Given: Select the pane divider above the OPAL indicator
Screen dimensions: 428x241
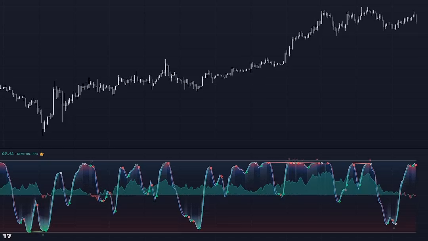Looking at the screenshot, I should [214, 149].
